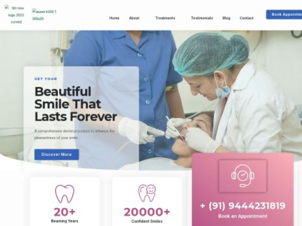Click the 20+ Beaming Years counter

[x=64, y=215]
